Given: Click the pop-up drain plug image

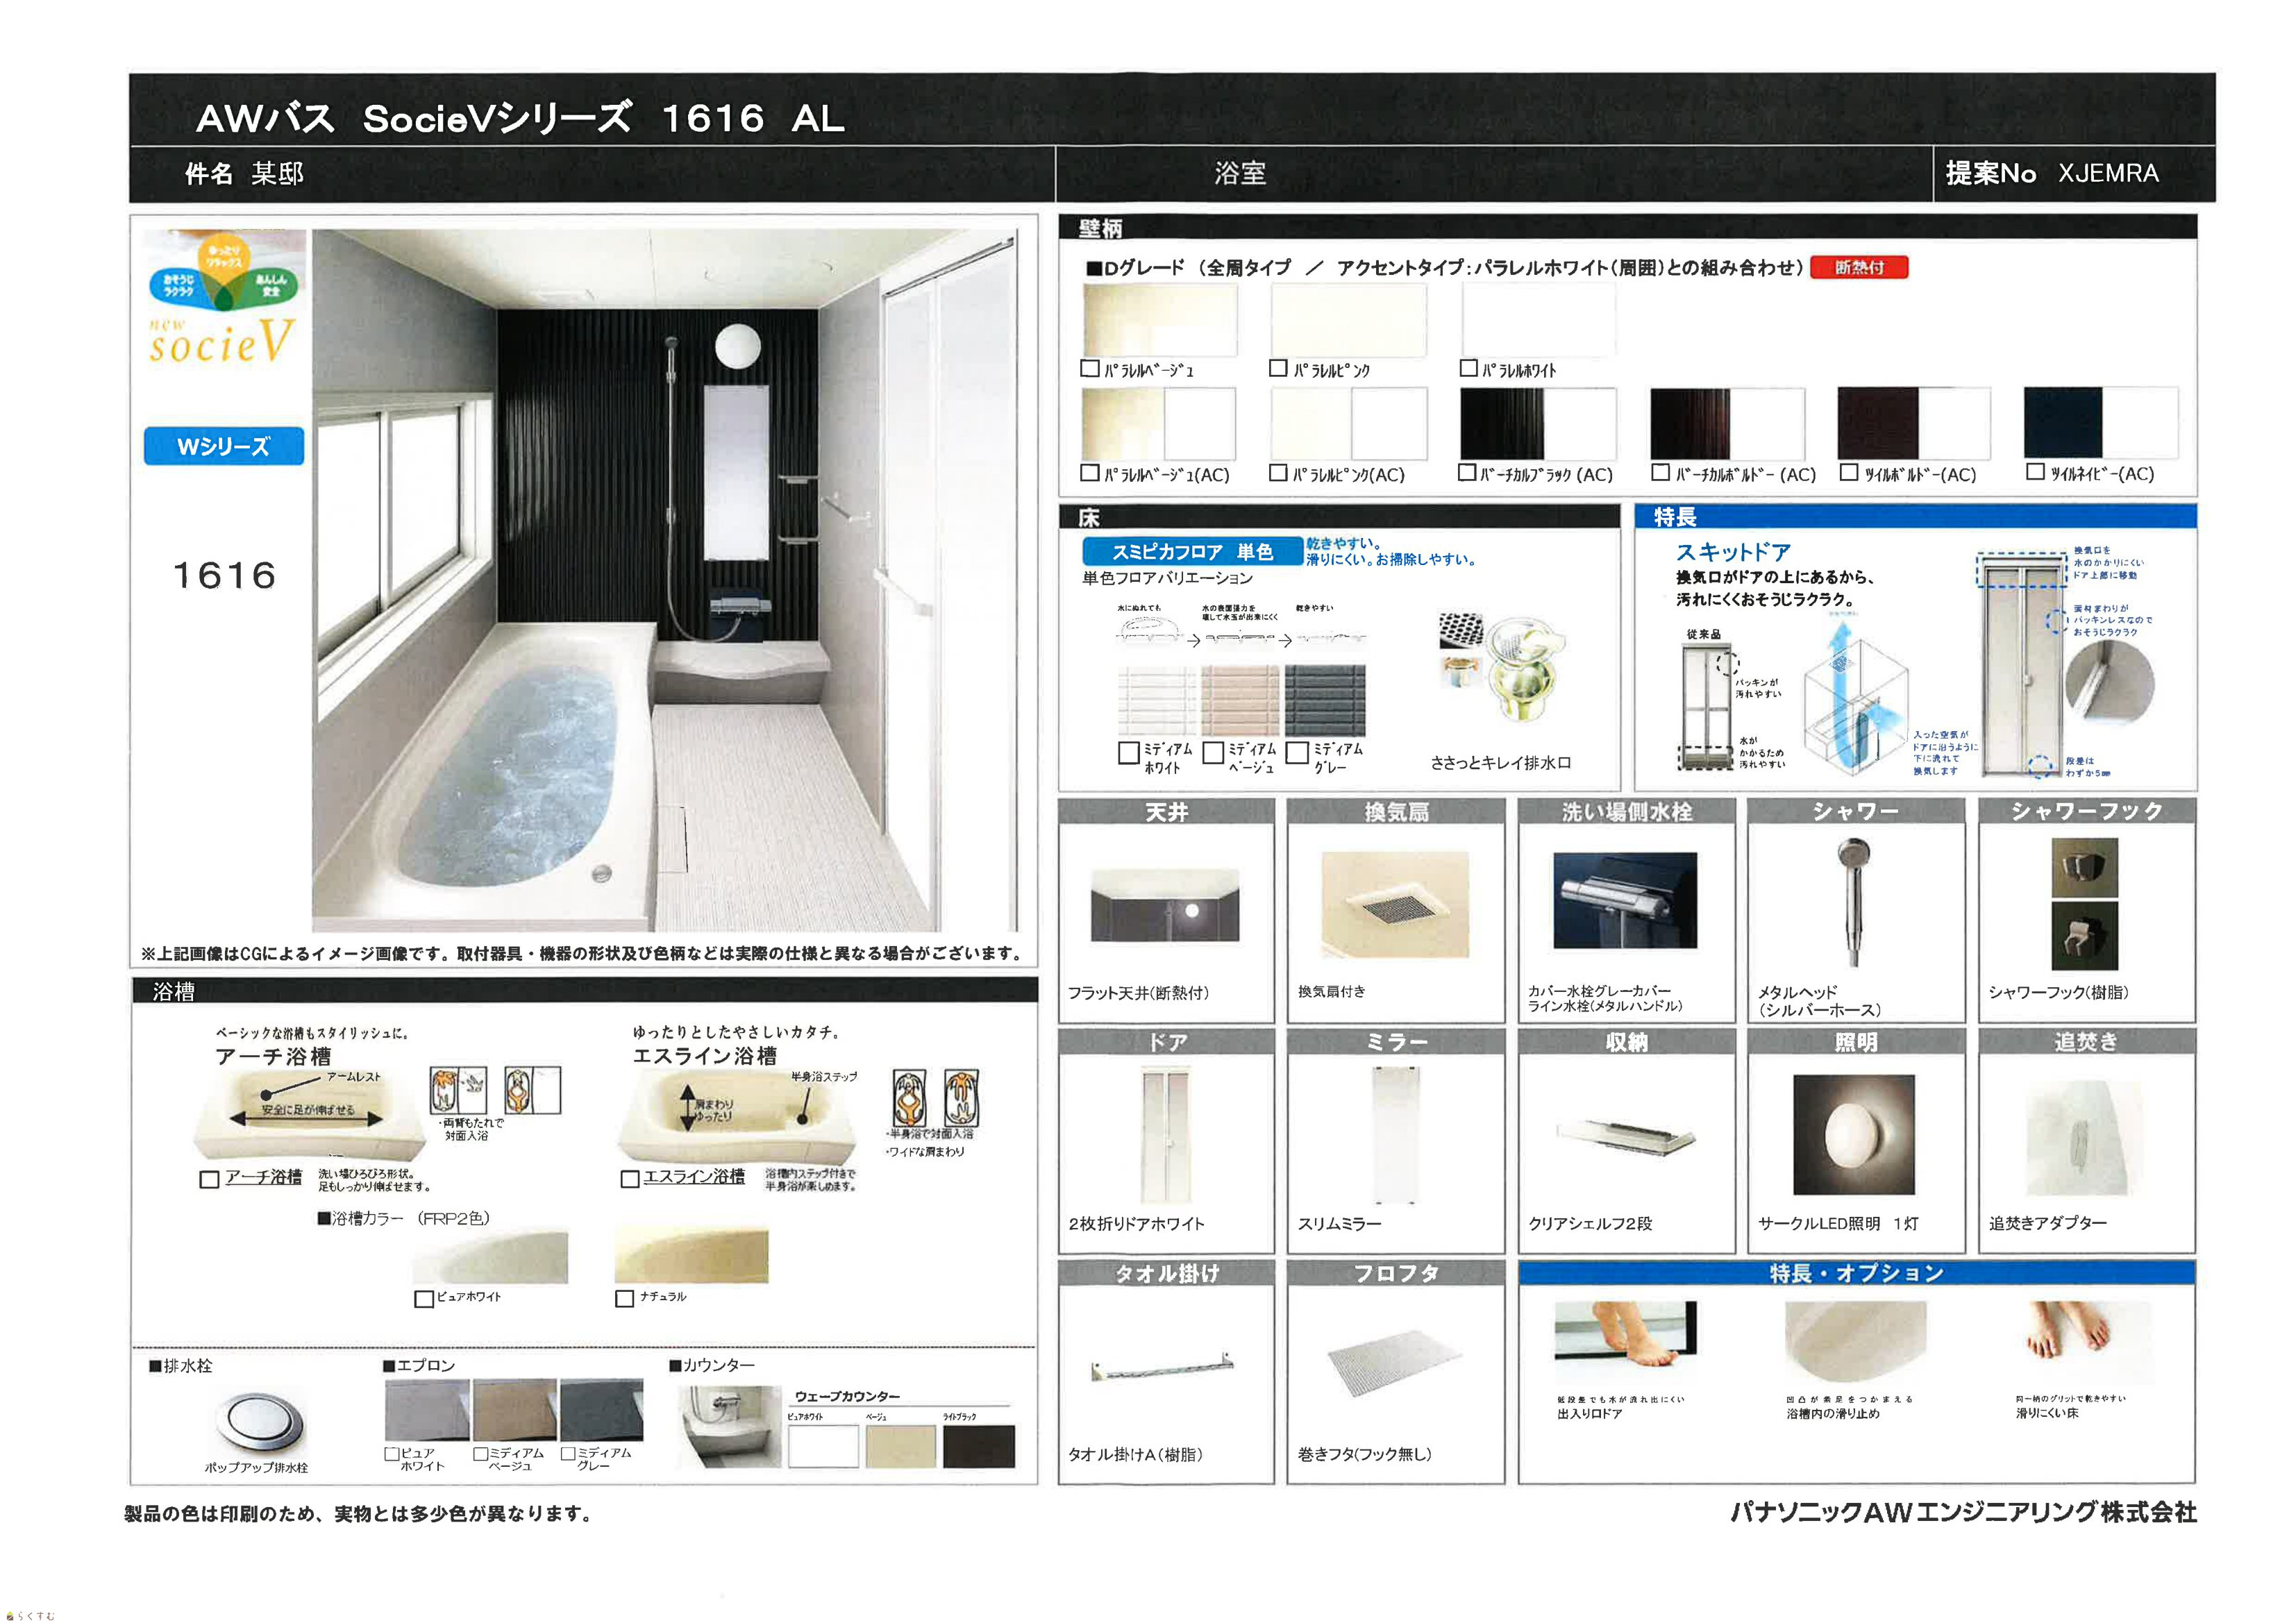Looking at the screenshot, I should pyautogui.click(x=258, y=1421).
